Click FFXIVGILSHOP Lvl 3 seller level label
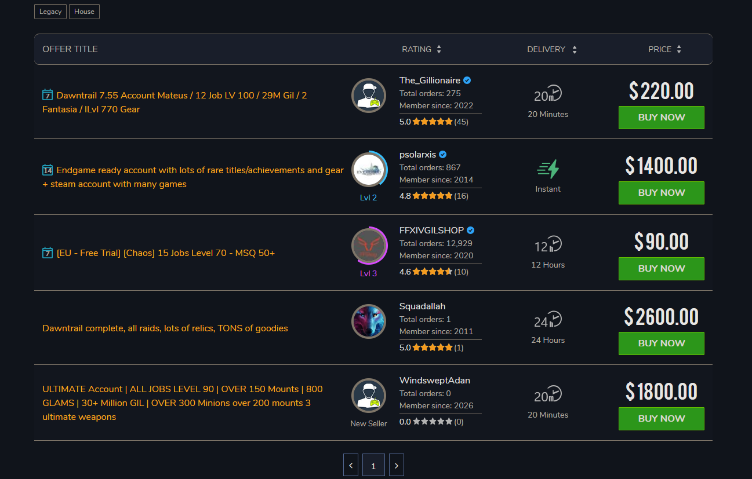Screen dimensions: 752x479 [369, 273]
